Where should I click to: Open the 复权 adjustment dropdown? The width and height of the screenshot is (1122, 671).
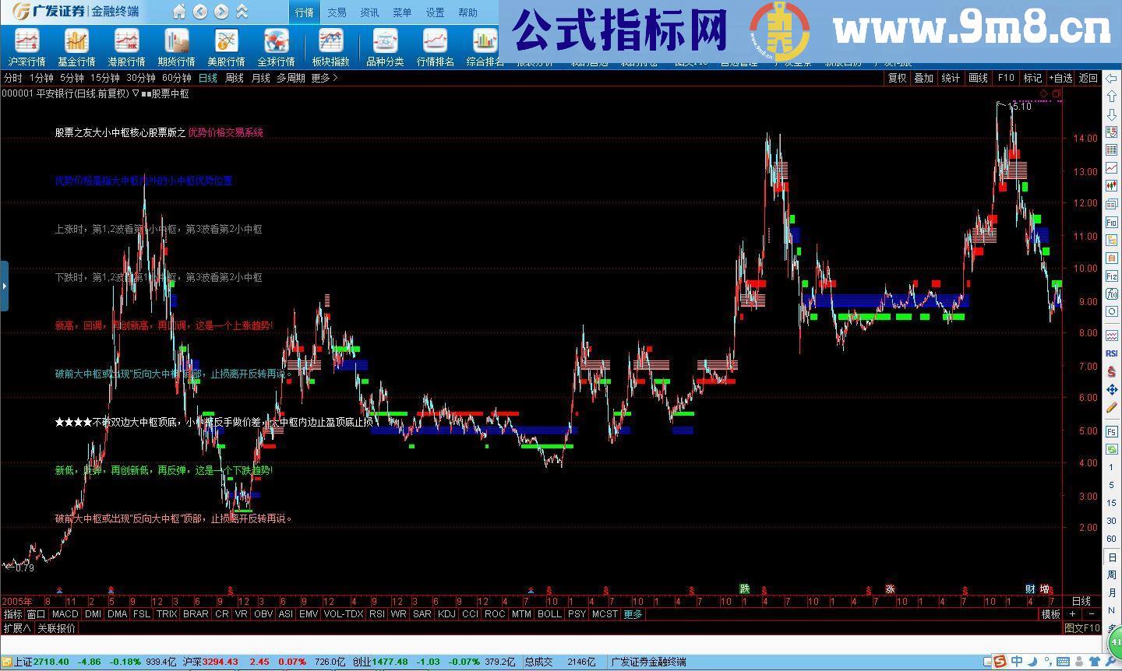coord(897,78)
